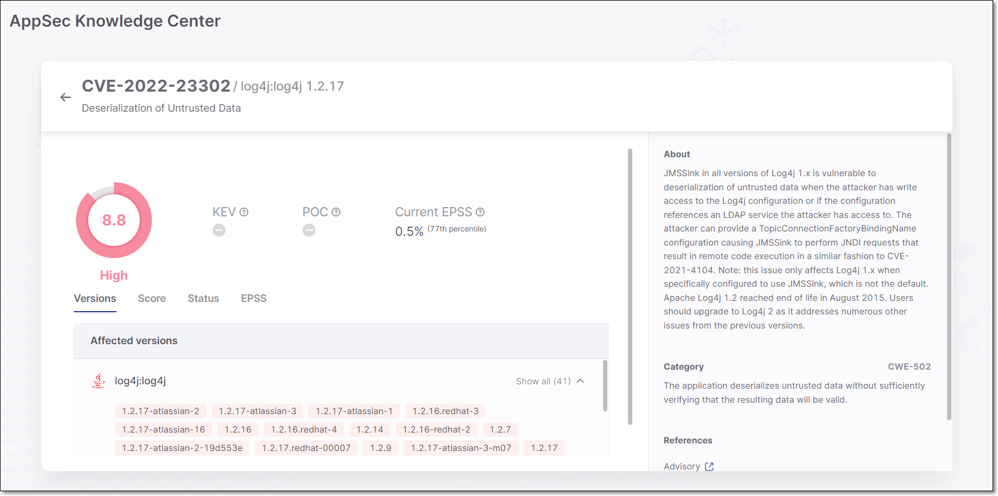
Task: Click the back arrow icon
Action: (66, 98)
